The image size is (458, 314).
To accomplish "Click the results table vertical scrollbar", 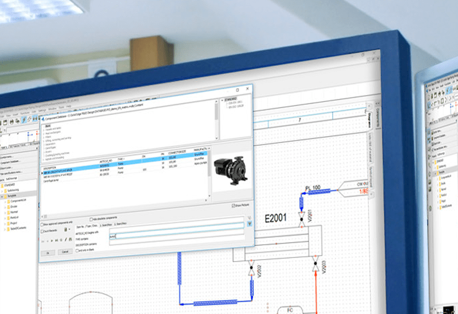I will 209,172.
